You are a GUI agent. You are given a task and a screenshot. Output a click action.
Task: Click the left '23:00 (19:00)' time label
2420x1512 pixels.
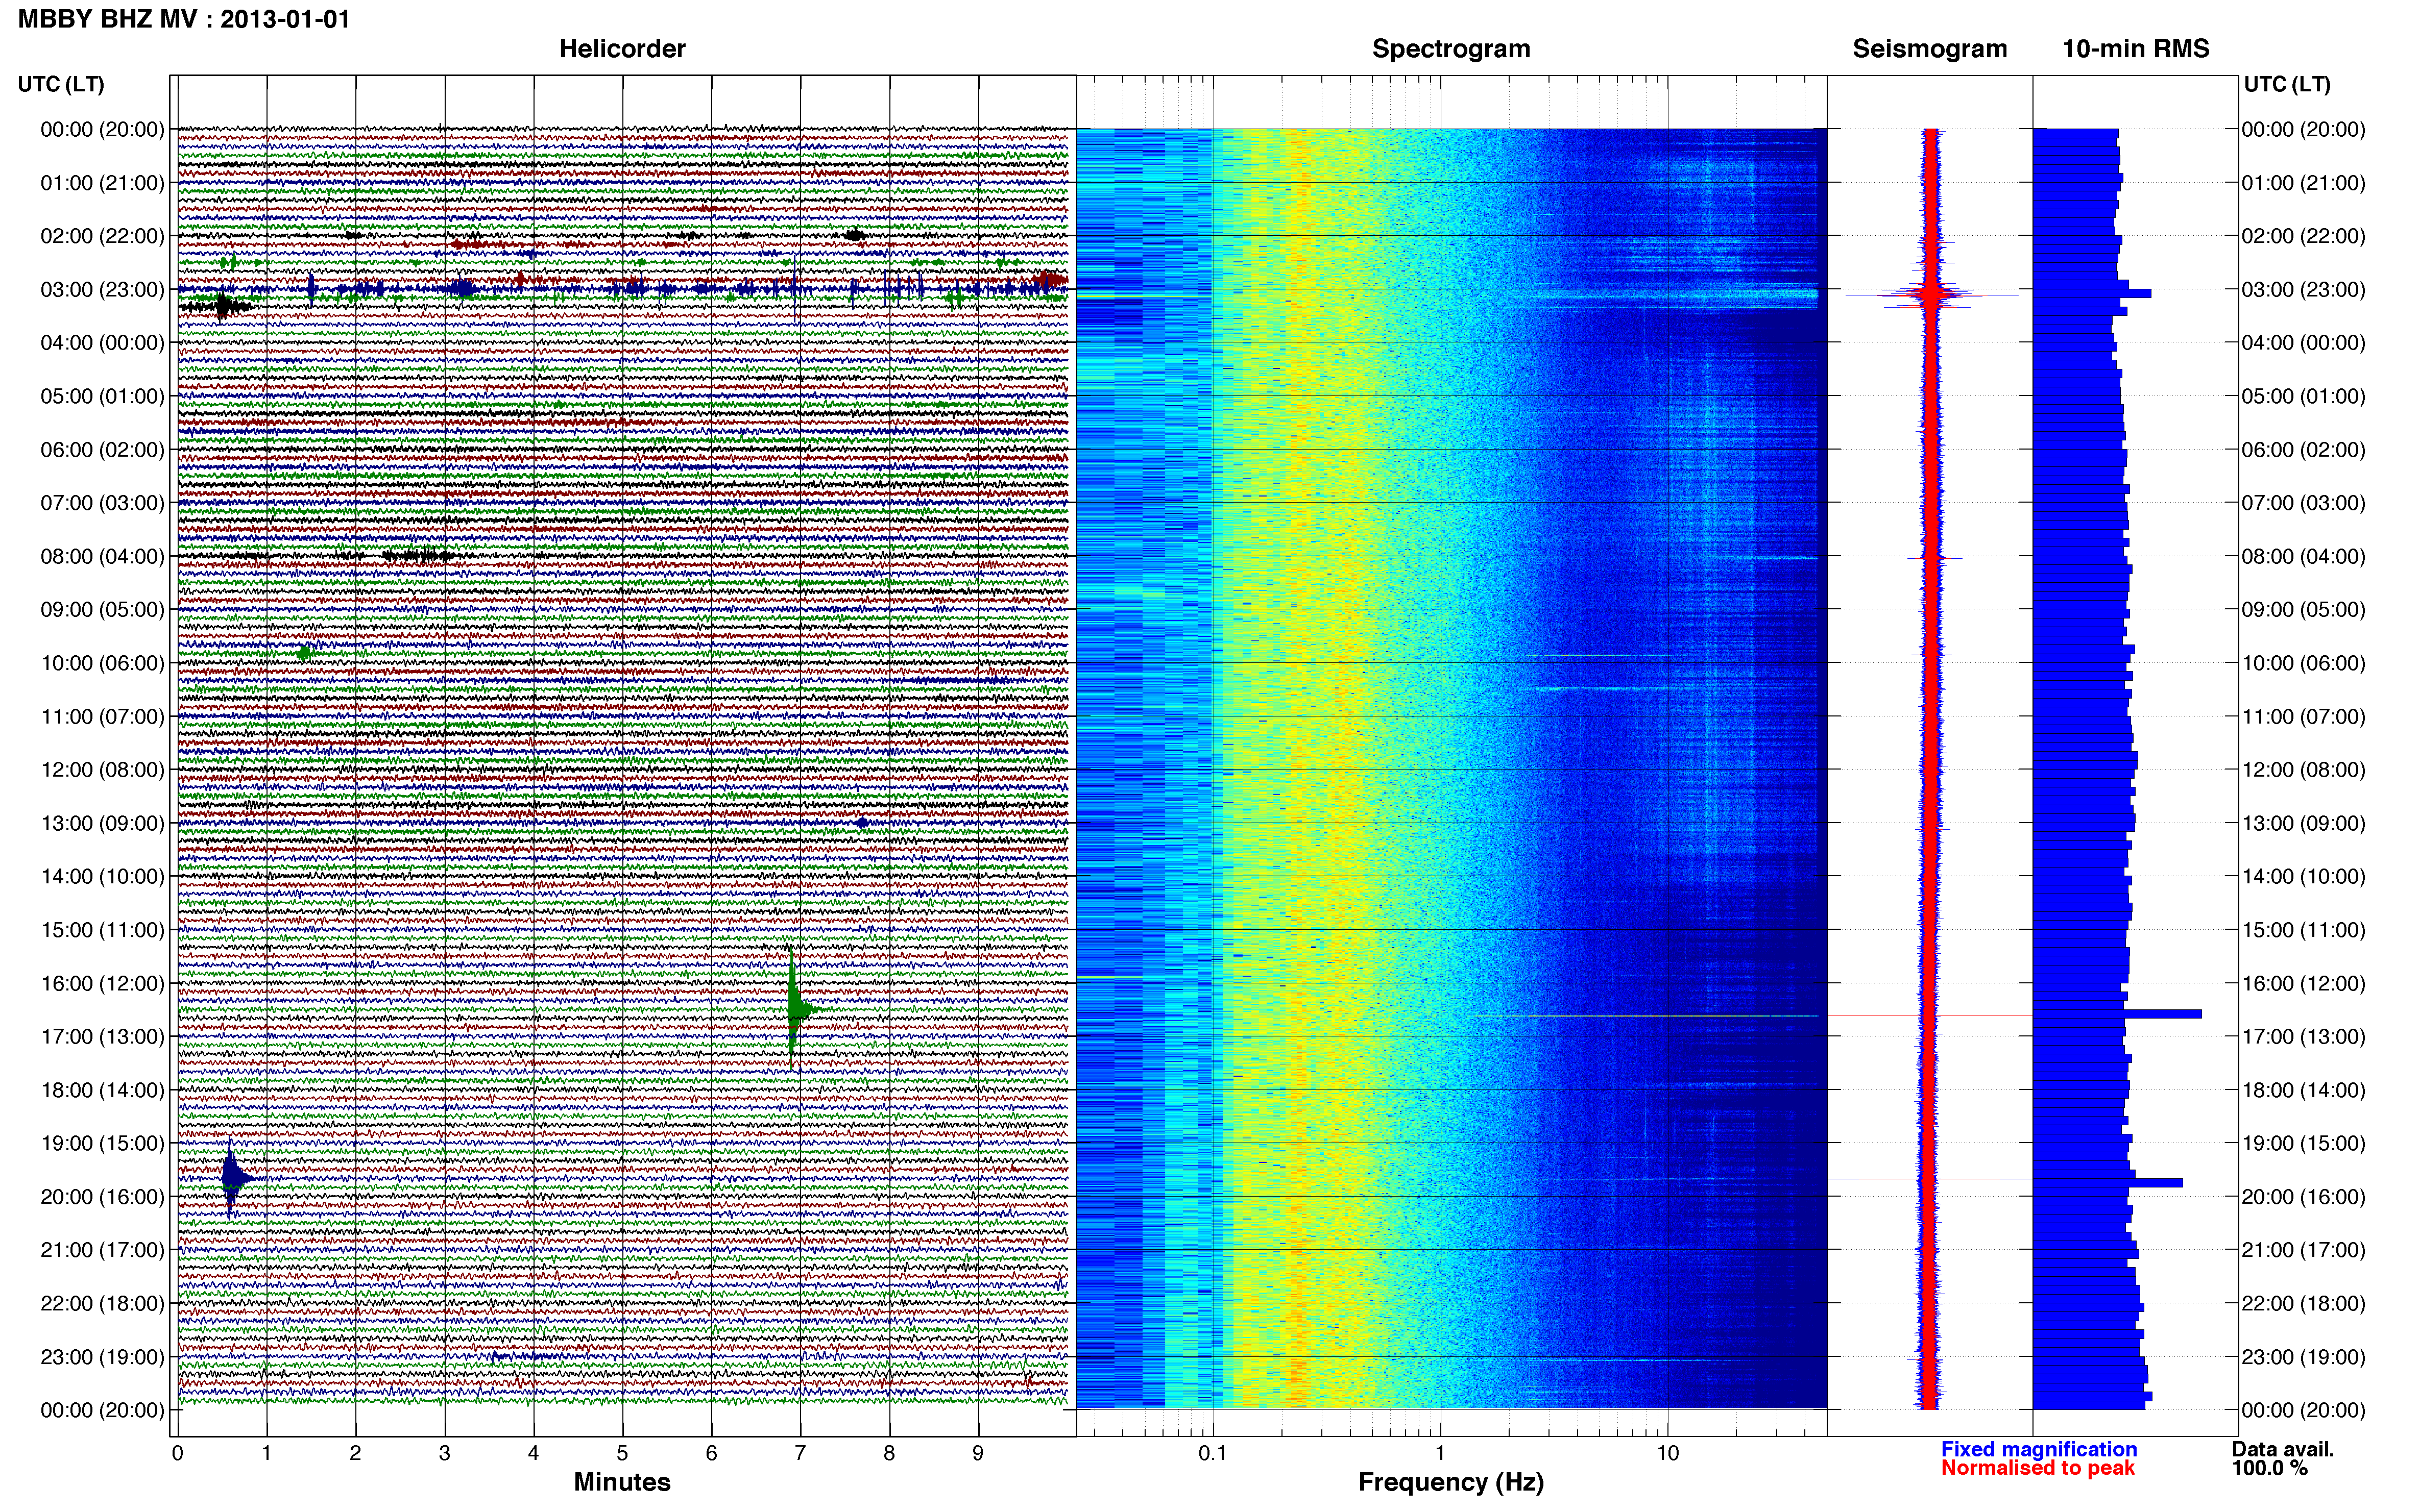[x=102, y=1356]
